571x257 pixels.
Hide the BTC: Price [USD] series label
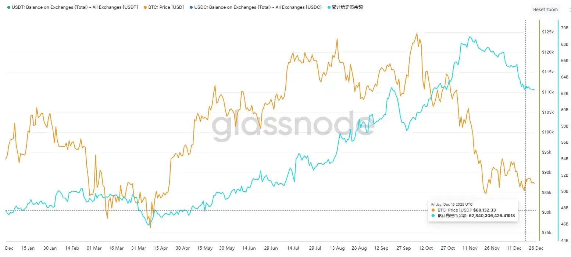point(166,7)
